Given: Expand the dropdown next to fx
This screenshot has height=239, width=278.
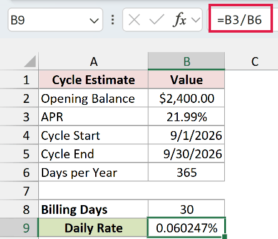Looking at the screenshot, I should (x=195, y=20).
